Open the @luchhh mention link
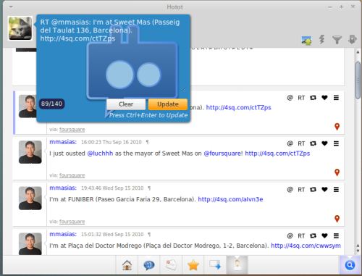Image resolution: width=362 pixels, height=276 pixels. pyautogui.click(x=100, y=154)
